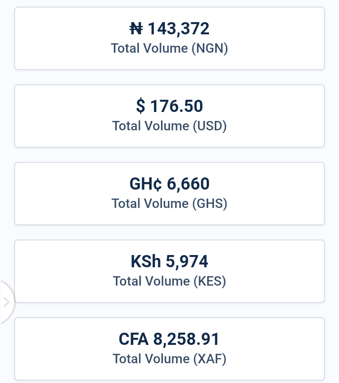Open the Total Volume (KES) label
339x383 pixels.
[x=169, y=281]
